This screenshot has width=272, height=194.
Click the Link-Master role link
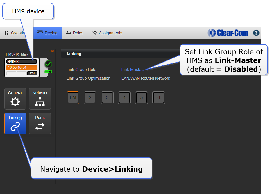pos(132,70)
